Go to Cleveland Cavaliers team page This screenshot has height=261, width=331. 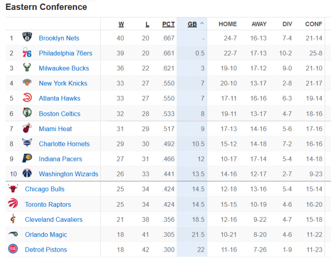pyautogui.click(x=53, y=219)
